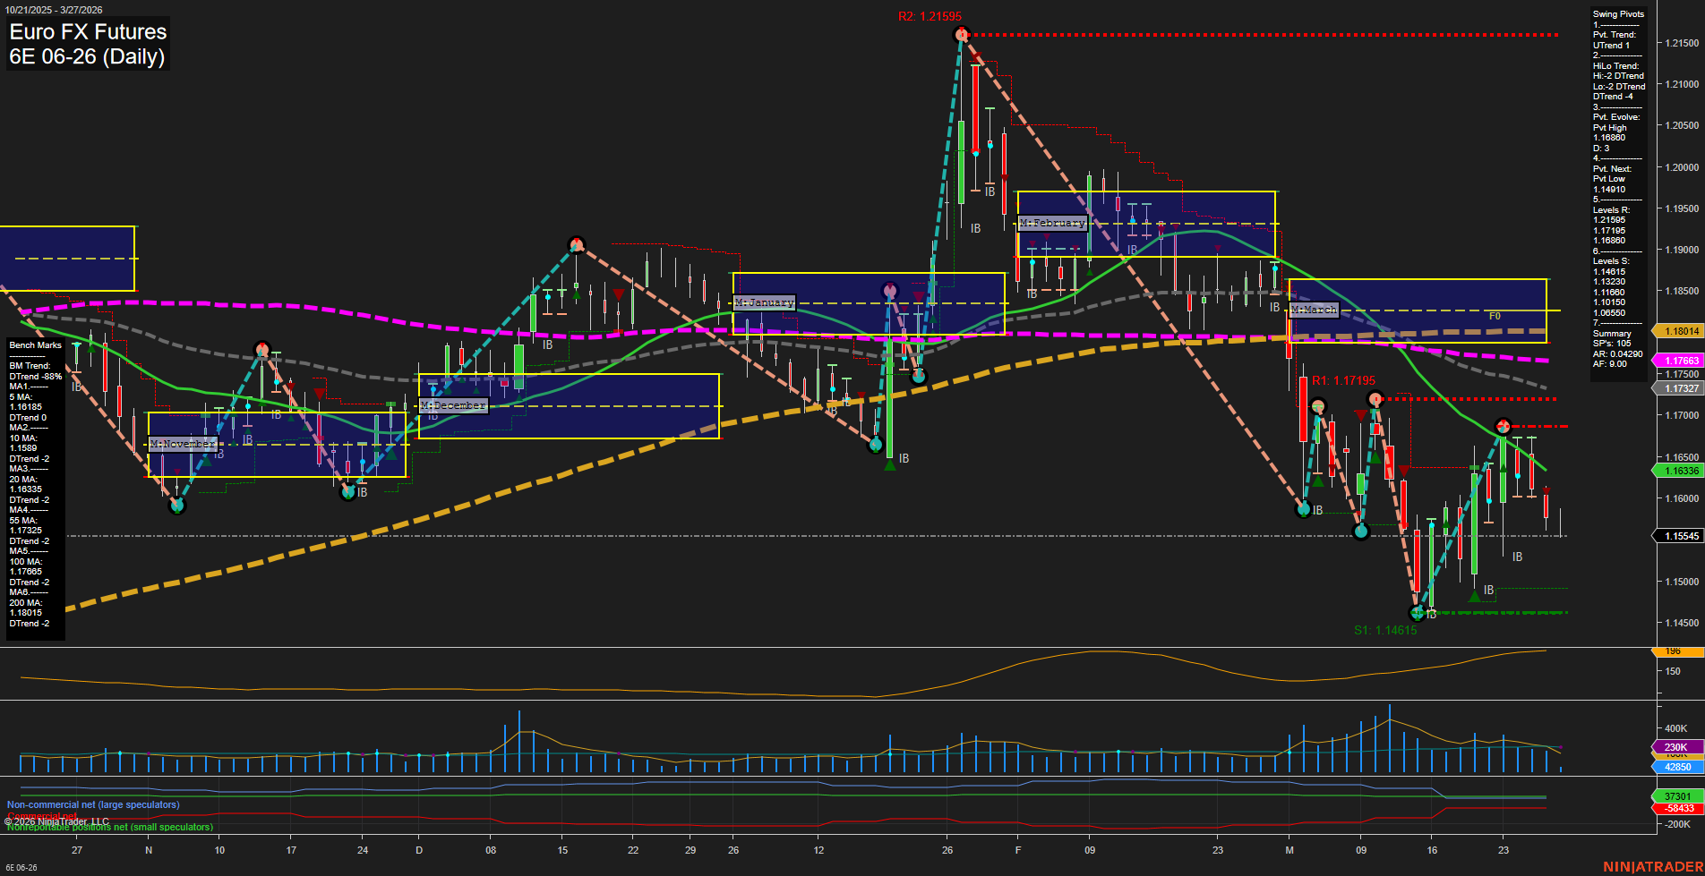Click the 6E 06-26 status bar label
Image resolution: width=1705 pixels, height=876 pixels.
[x=22, y=867]
